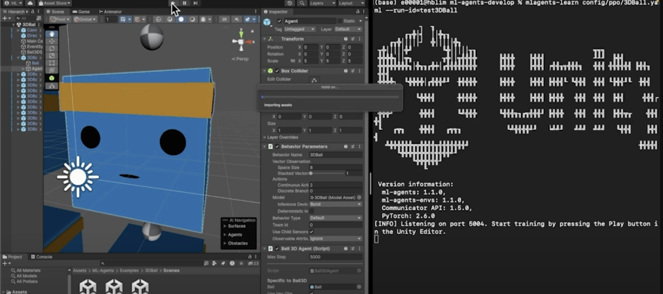Disable Ball 3D Agent script checkbox
Viewport: 663px width, 294px height.
pos(277,249)
